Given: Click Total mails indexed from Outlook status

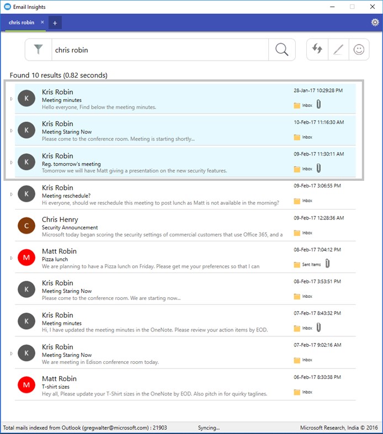Looking at the screenshot, I should click(85, 427).
